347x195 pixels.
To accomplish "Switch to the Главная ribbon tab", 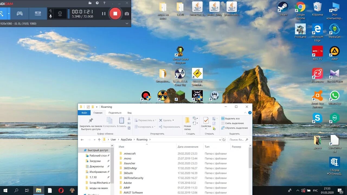I will 98,113.
